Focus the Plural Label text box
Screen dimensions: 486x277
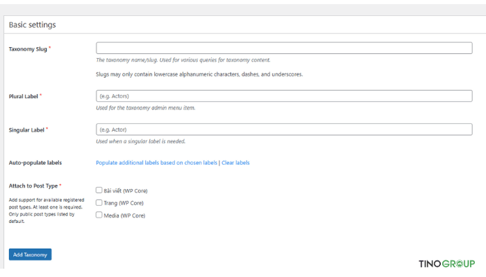pyautogui.click(x=283, y=96)
